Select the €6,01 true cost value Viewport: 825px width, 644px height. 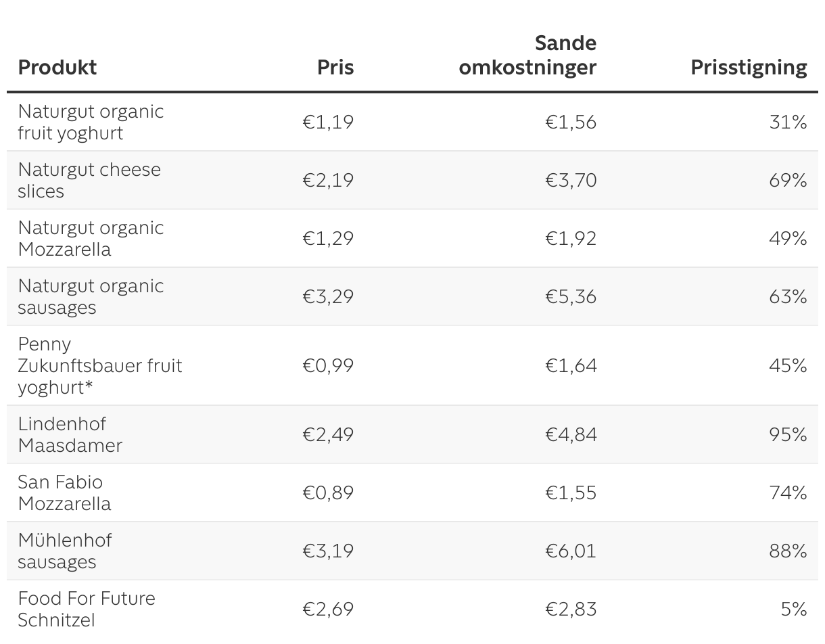coord(571,551)
